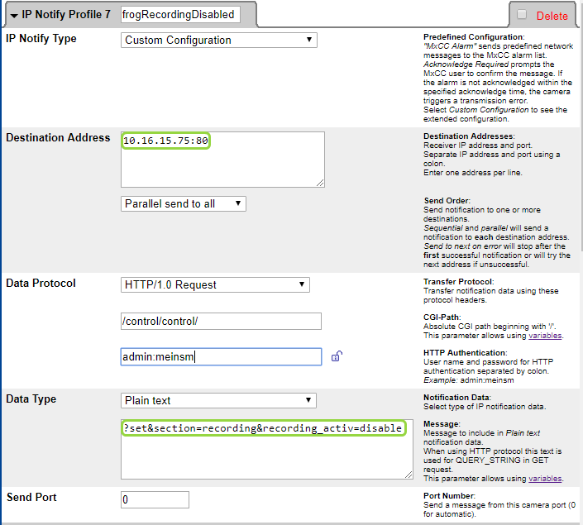Click the Port Number help heading
583x525 pixels.
(450, 495)
